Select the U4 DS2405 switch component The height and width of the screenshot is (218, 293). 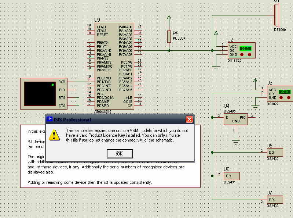235,119
